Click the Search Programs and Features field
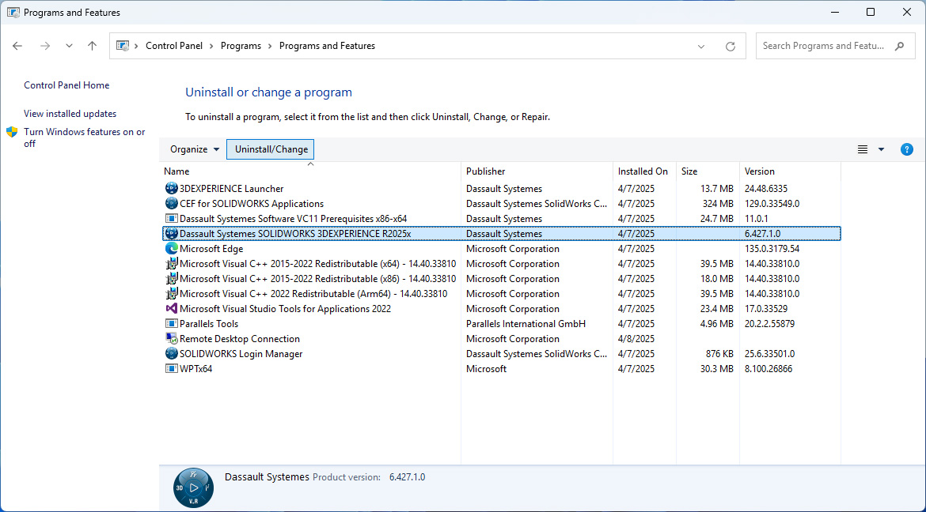 [x=823, y=47]
